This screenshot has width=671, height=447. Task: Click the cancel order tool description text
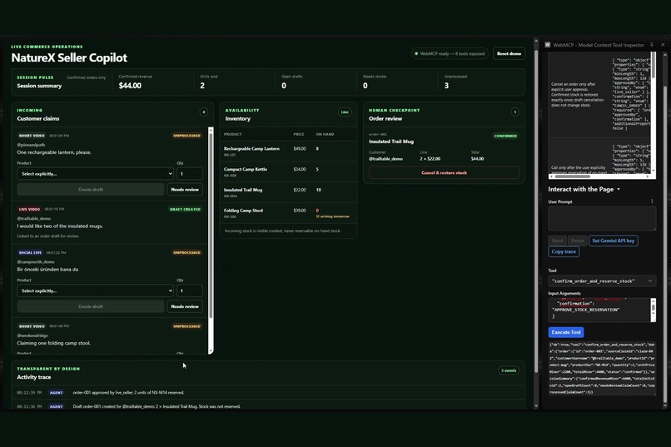tap(577, 95)
